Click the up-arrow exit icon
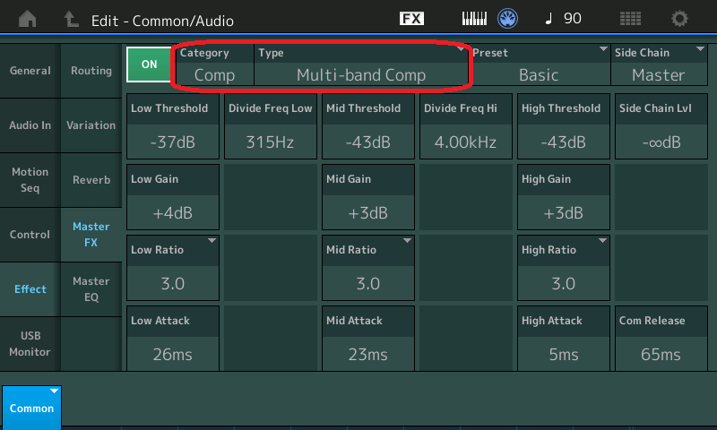 (71, 18)
